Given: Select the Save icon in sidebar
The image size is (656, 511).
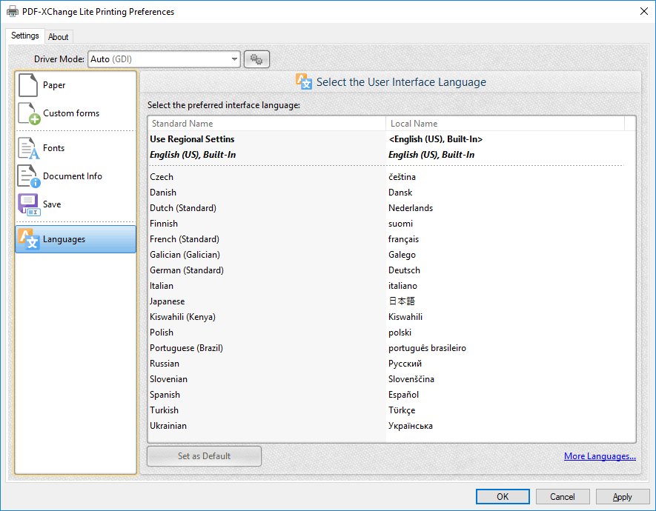Looking at the screenshot, I should click(29, 204).
